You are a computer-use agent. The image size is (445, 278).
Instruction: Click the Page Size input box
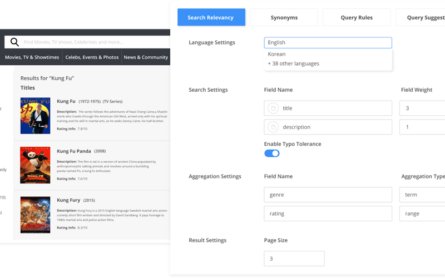click(294, 259)
